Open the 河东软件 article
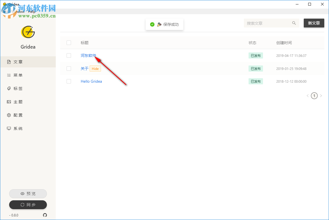Viewport: 329px width, 220px height. (x=88, y=55)
